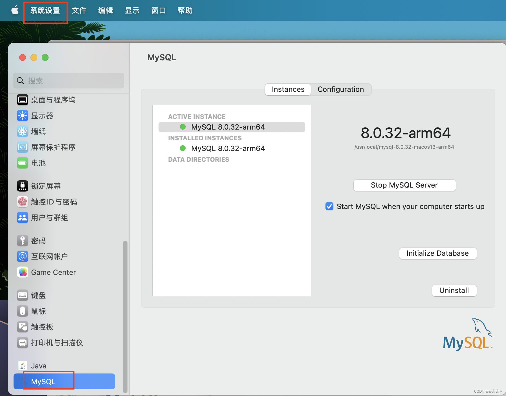
Task: Click the install path /usr/local/mysql-8.0.32-macos13-arm64
Action: pyautogui.click(x=404, y=147)
